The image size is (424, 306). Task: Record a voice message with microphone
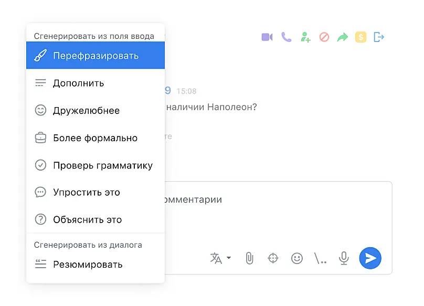pos(344,258)
